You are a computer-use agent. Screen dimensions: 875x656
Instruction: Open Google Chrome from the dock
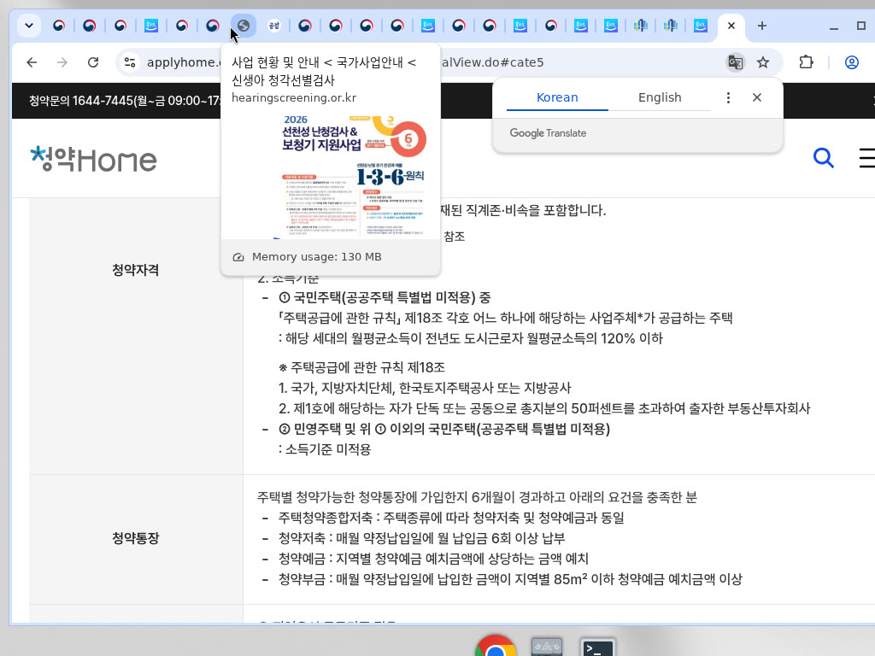495,647
